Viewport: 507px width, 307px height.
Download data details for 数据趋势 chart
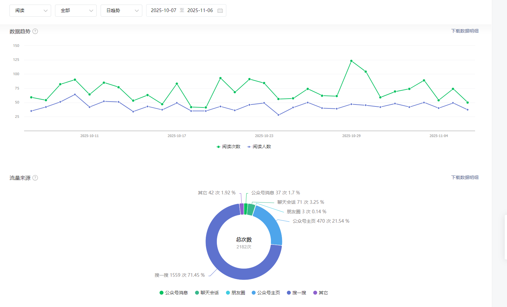click(465, 31)
